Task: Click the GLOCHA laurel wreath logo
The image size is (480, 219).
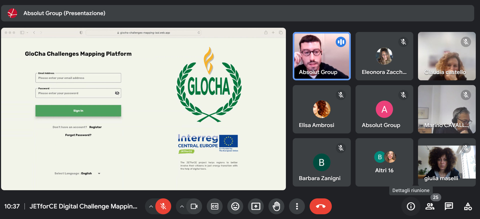Action: click(x=209, y=85)
